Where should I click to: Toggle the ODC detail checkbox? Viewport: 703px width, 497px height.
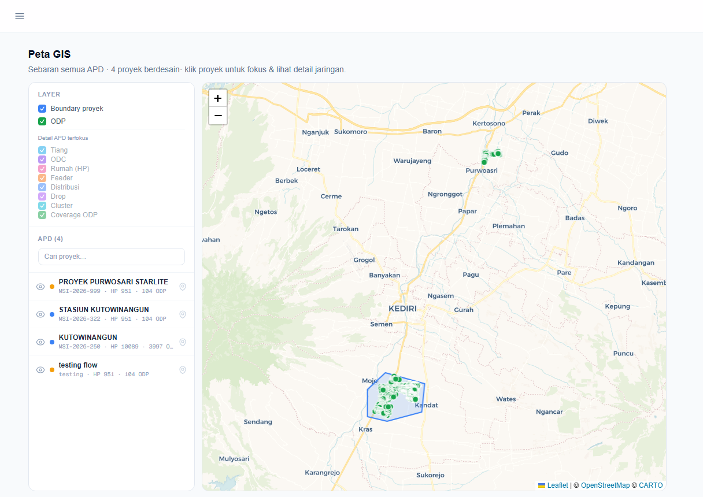click(x=42, y=160)
